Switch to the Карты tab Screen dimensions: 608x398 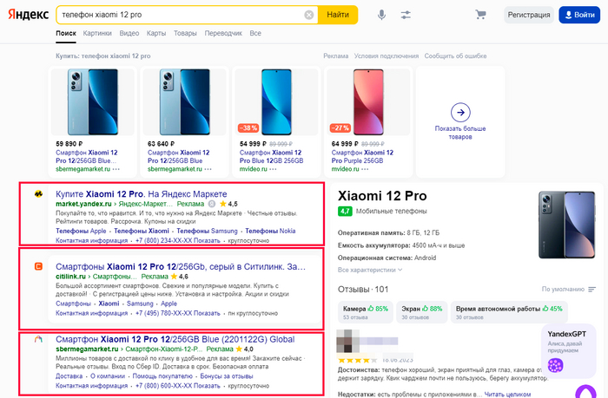point(156,33)
